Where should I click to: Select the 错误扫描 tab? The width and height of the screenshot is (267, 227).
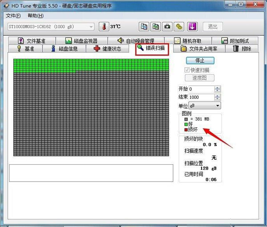(x=152, y=49)
